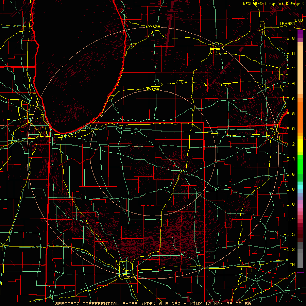Pick the orange segment of color bar

point(300,117)
